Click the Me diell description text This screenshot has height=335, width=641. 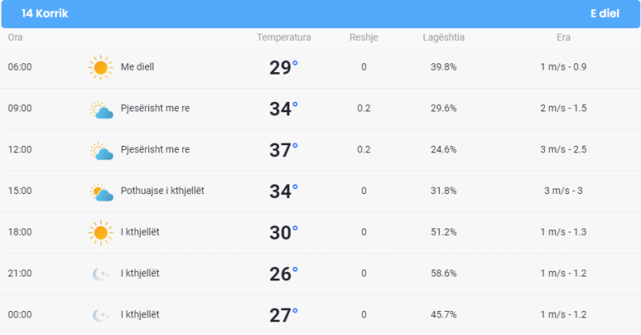tap(137, 67)
